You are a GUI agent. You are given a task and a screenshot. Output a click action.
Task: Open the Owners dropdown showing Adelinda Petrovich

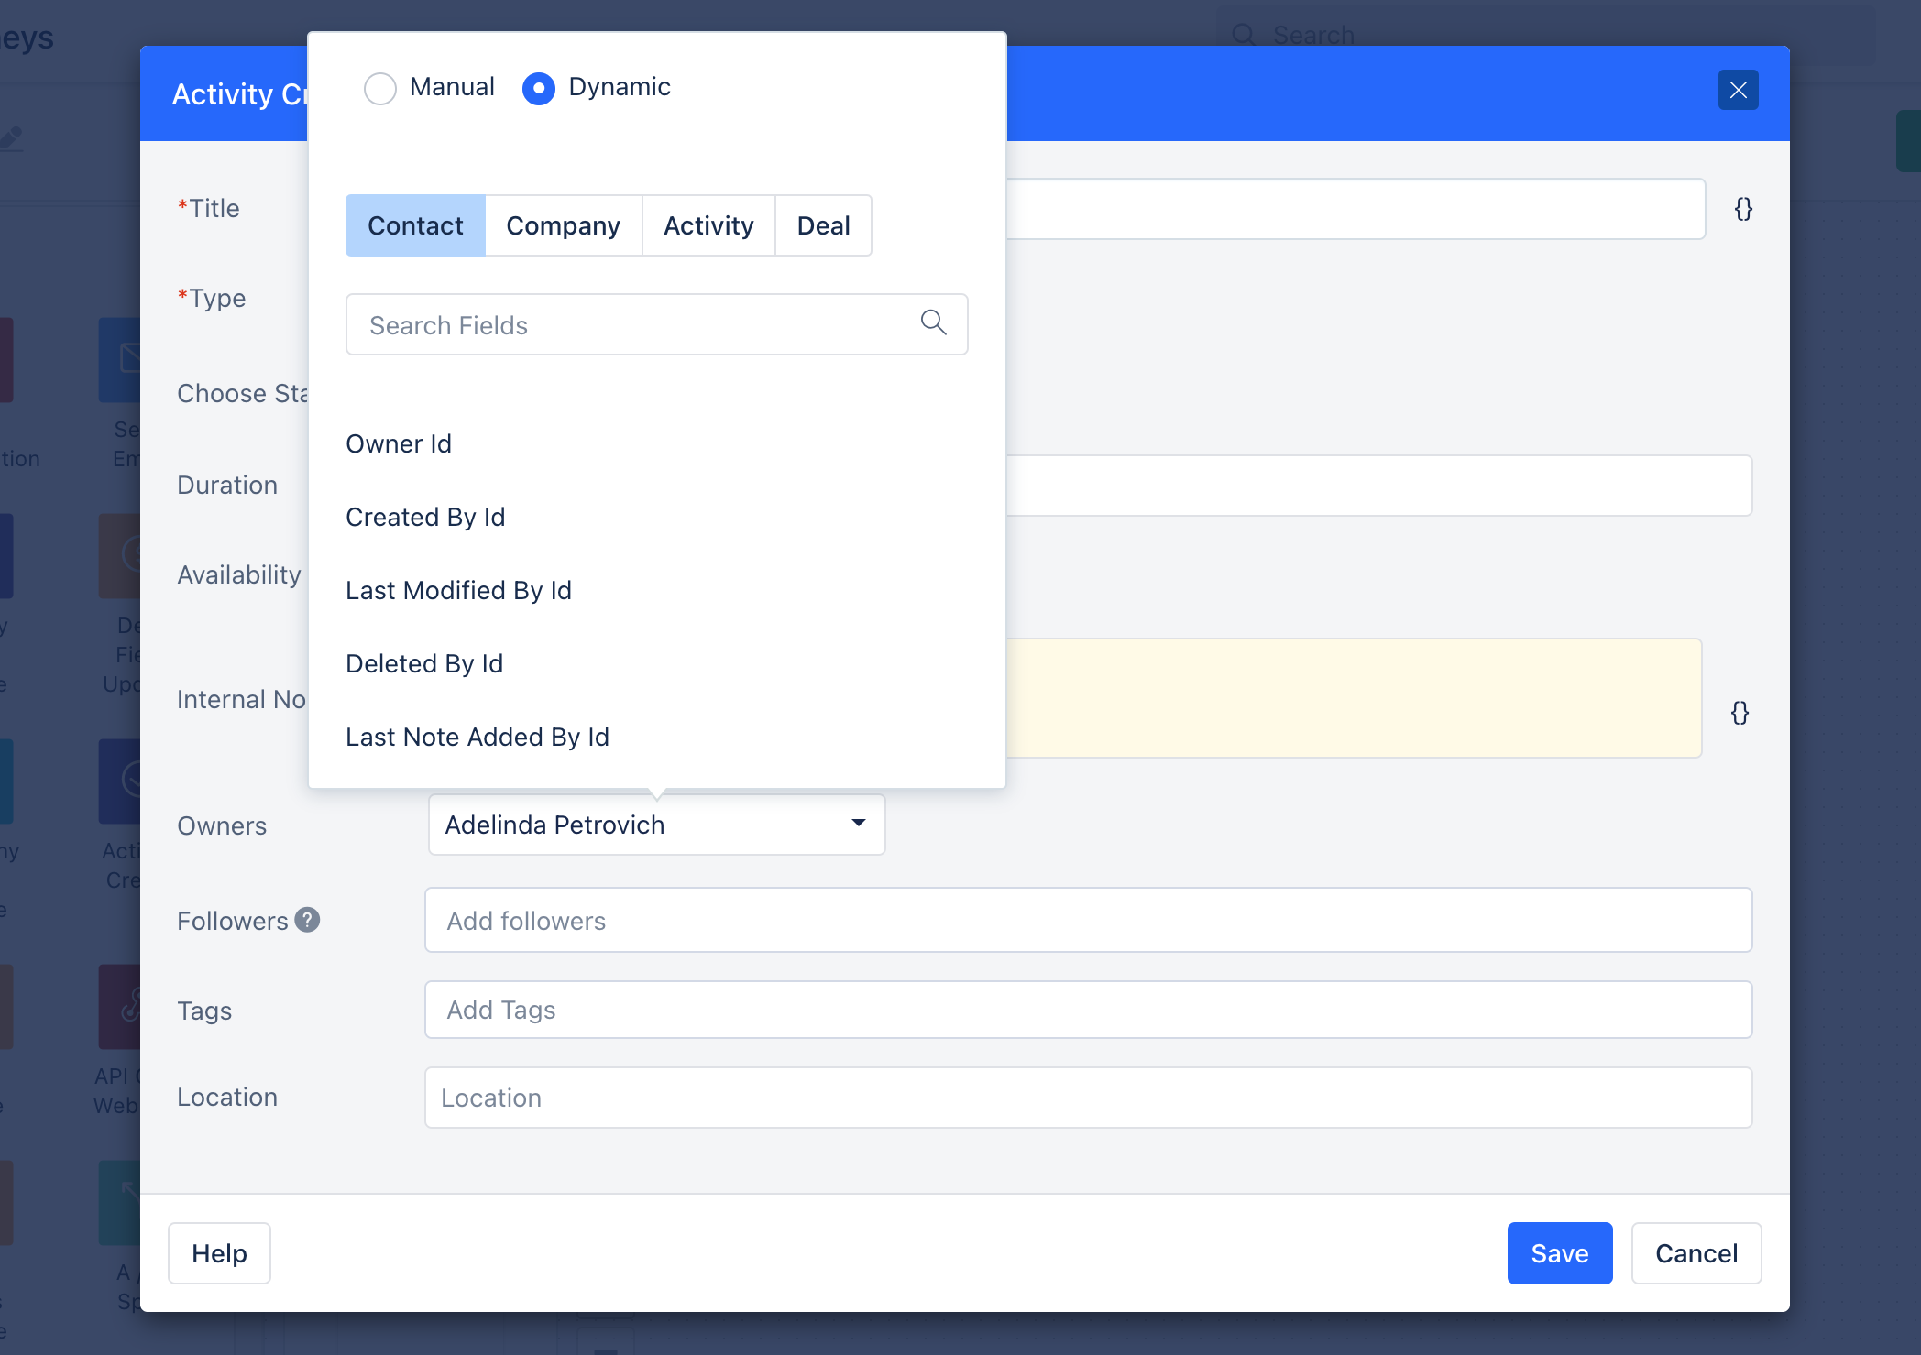(x=656, y=825)
